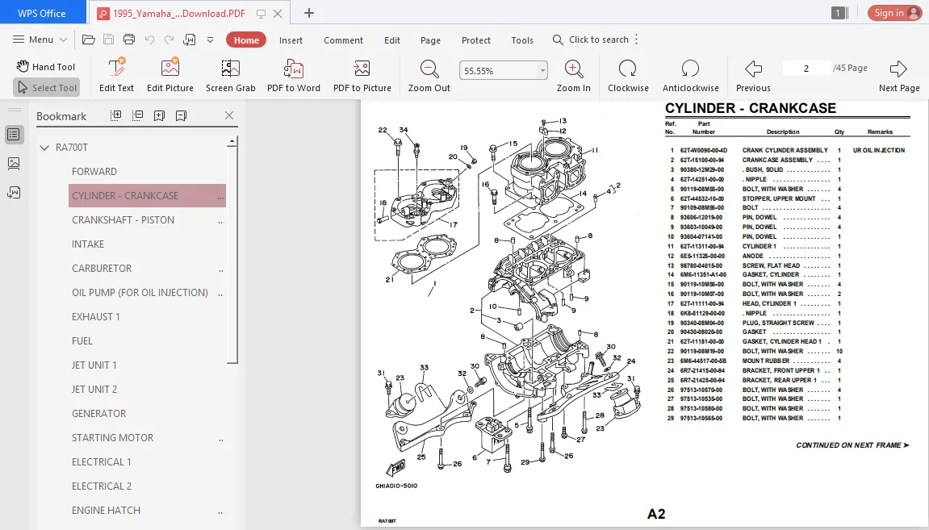Expand all bookmarks icon

click(116, 115)
